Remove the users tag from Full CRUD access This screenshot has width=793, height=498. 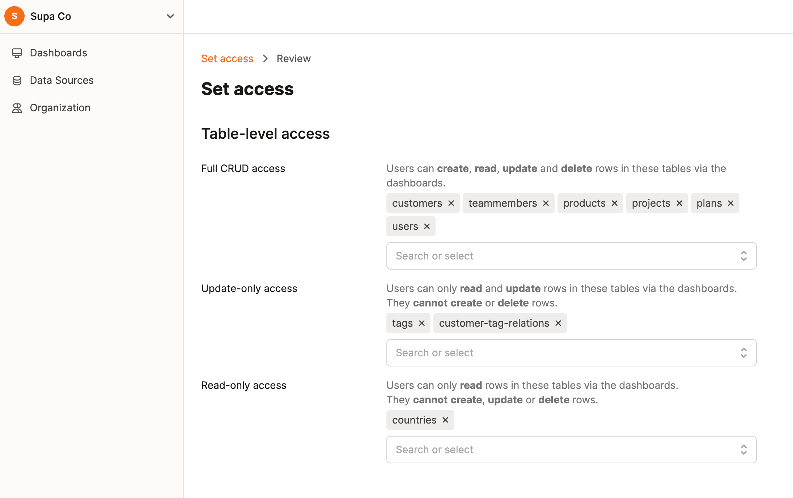tap(427, 226)
